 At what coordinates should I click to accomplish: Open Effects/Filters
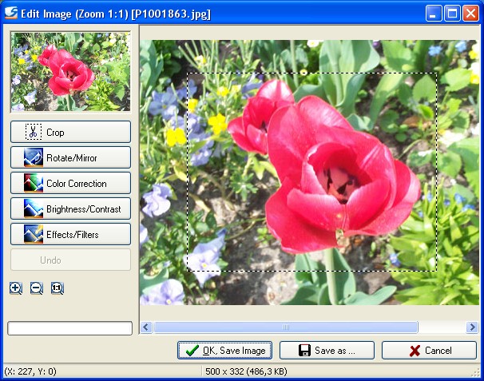71,234
